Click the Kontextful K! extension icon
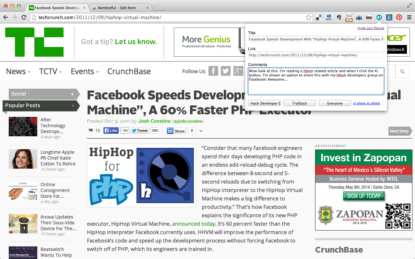Viewport: 415px width, 259px height. (379, 17)
